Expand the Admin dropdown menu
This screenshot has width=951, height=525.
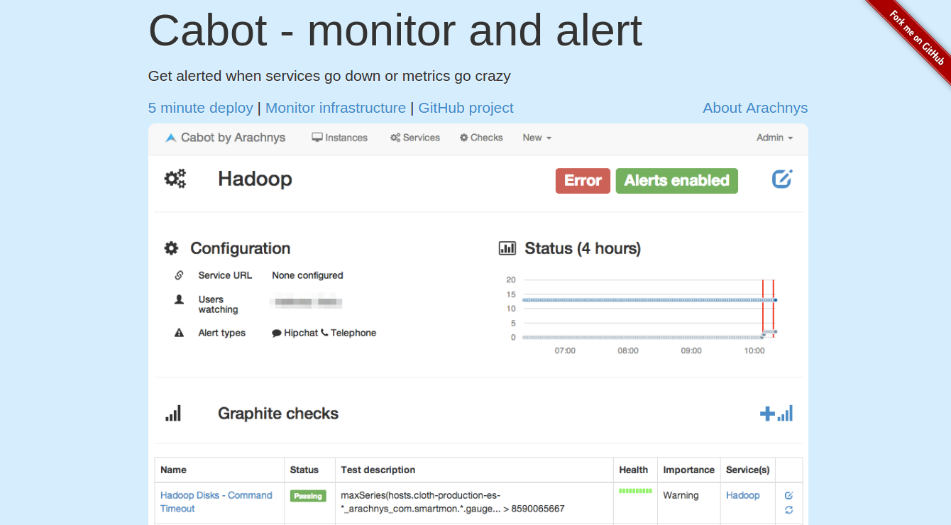click(x=774, y=138)
